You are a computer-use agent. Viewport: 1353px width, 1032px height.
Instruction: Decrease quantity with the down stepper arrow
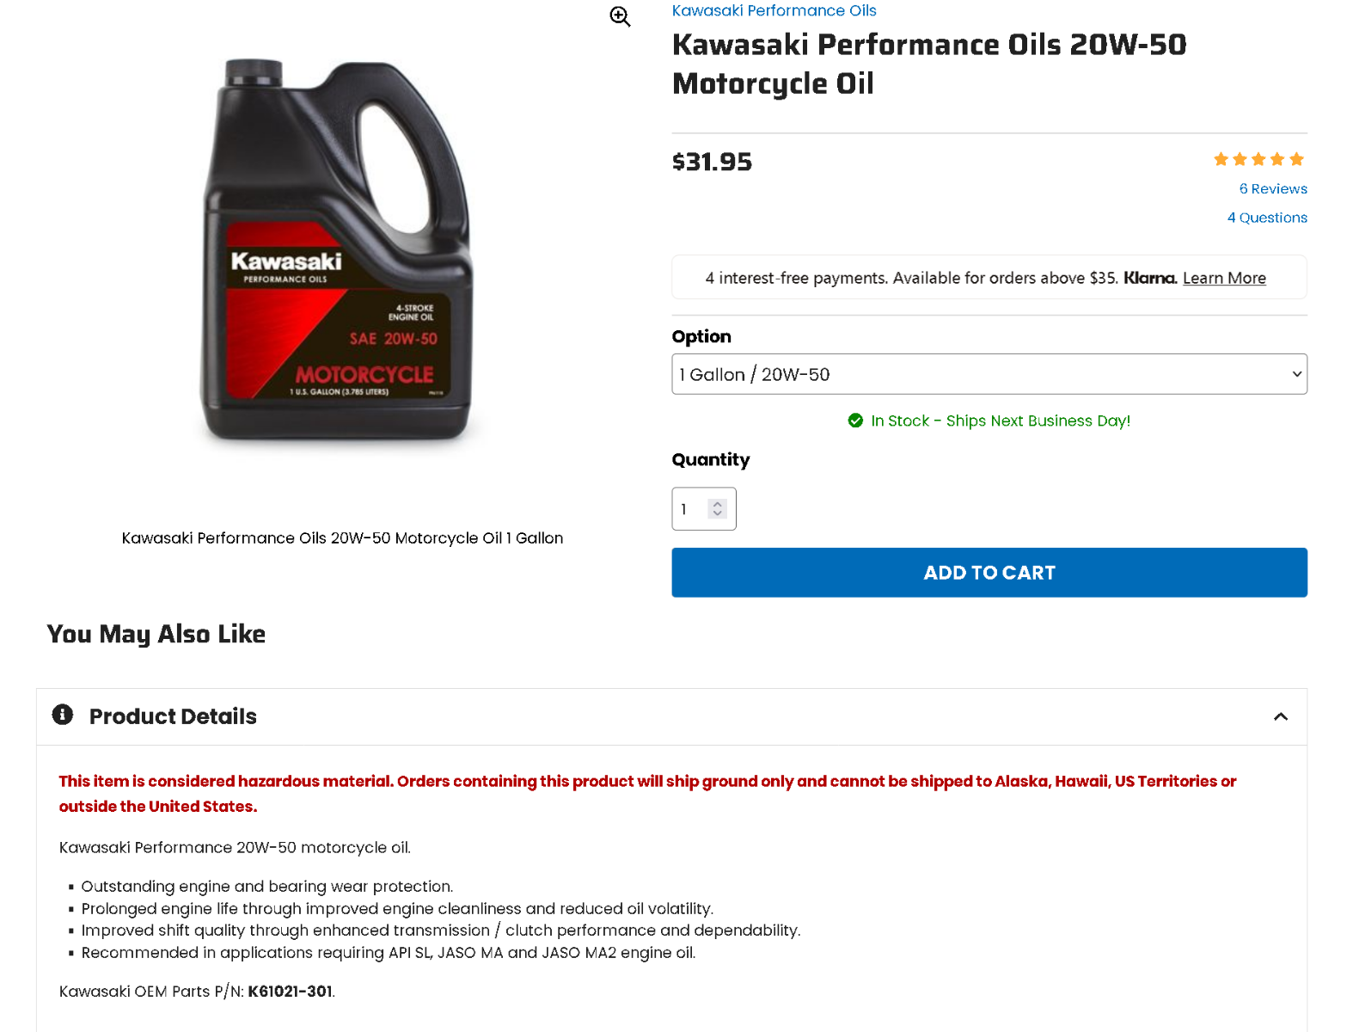[x=718, y=514]
